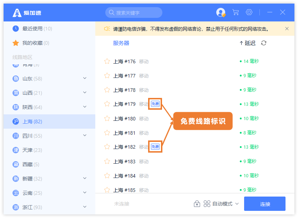Screen dimensions: 298x218
Task: Open the user account avatar
Action: [221, 13]
